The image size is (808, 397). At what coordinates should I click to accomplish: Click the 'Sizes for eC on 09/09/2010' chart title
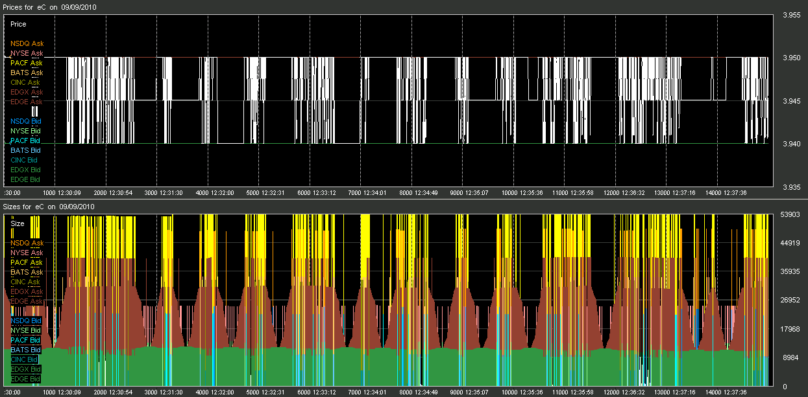coord(49,207)
